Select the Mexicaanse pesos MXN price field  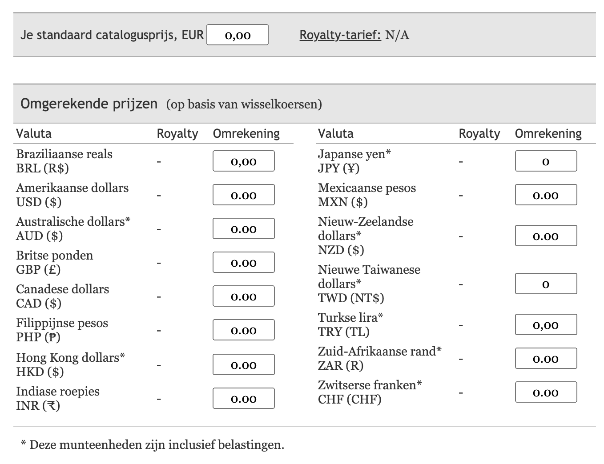tap(546, 195)
